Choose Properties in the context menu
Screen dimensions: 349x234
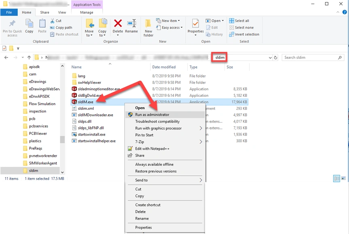(165, 227)
